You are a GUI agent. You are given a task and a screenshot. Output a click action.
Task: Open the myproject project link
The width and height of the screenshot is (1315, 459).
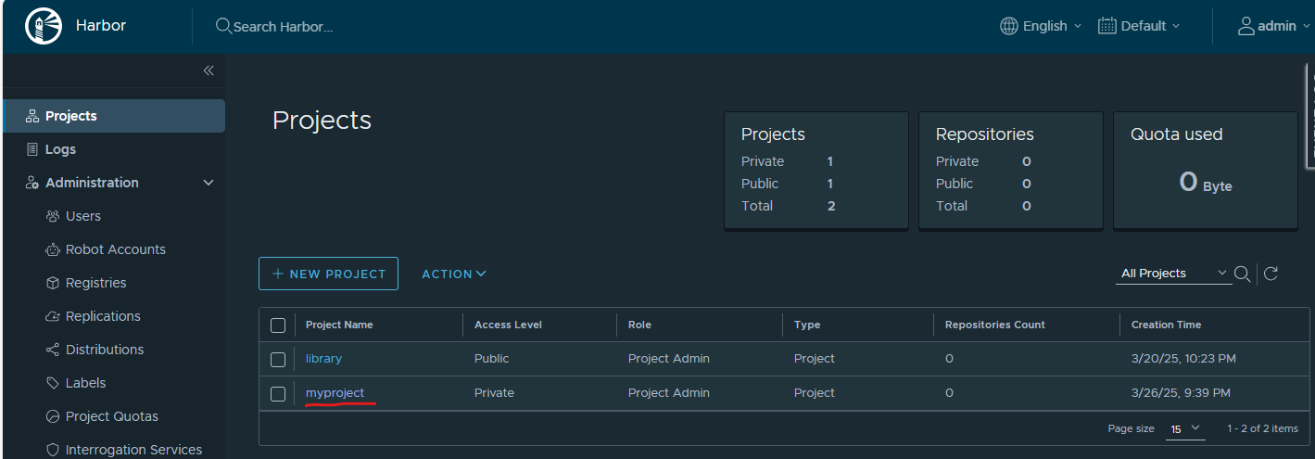point(335,393)
